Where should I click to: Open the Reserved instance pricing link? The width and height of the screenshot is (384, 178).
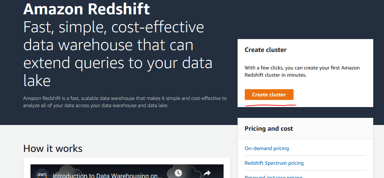[x=273, y=177]
